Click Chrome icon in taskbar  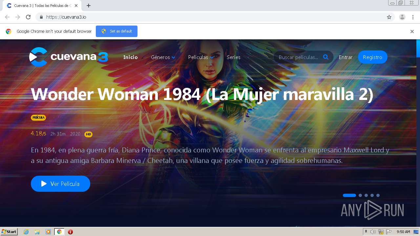[59, 232]
